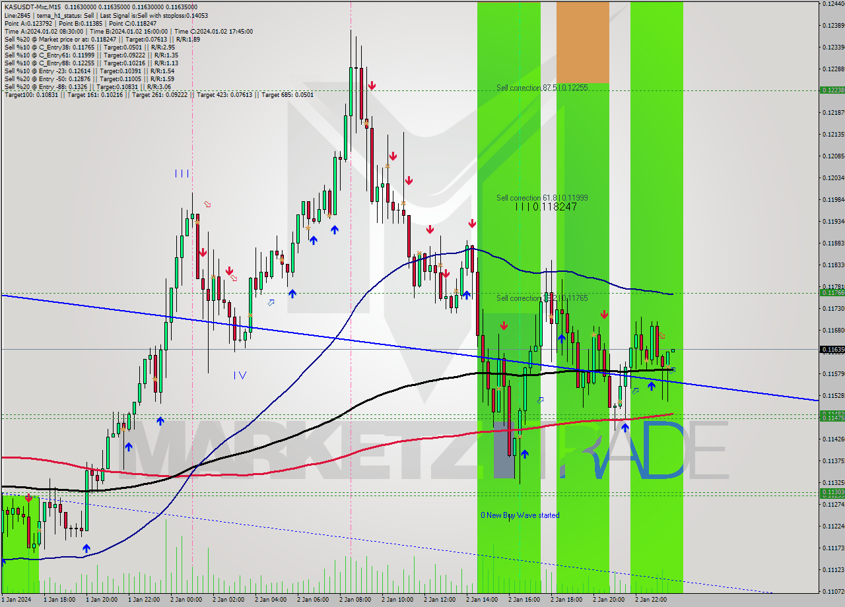845x607 pixels.
Task: Click the '2 Jan 02:00' time axis label
Action: [228, 600]
